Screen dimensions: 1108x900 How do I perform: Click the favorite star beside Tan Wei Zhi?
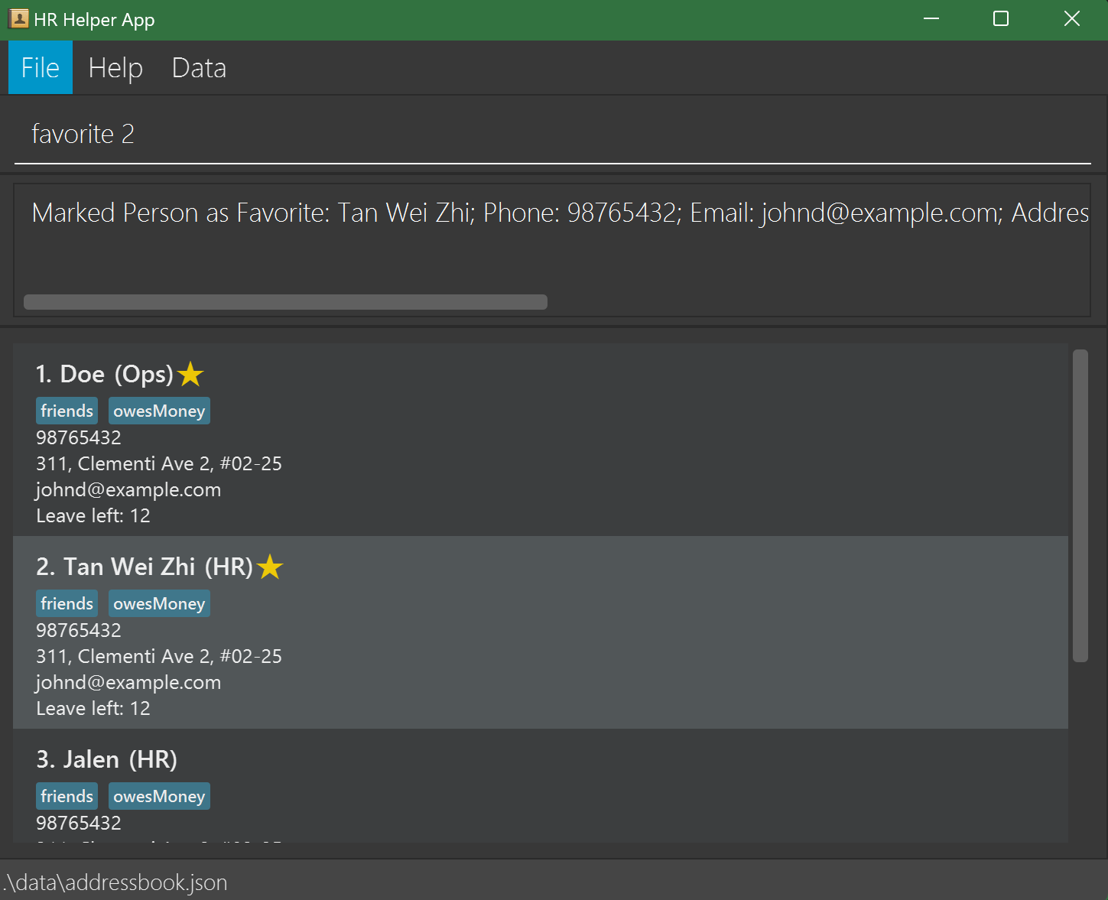point(270,567)
